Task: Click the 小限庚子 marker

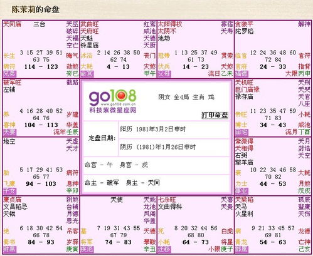Action: click(x=221, y=249)
